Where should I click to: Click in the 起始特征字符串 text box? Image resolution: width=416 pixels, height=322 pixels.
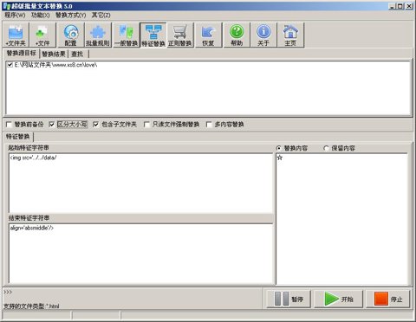click(x=140, y=183)
